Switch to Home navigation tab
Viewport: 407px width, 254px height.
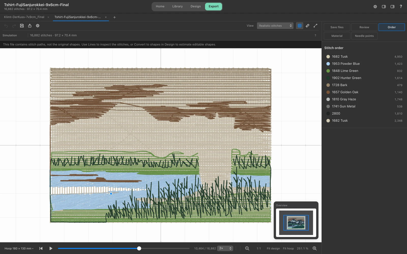click(160, 6)
